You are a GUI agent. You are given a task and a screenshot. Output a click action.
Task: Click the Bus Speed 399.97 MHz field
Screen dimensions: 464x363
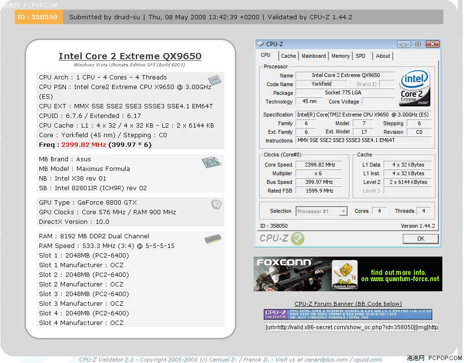319,182
